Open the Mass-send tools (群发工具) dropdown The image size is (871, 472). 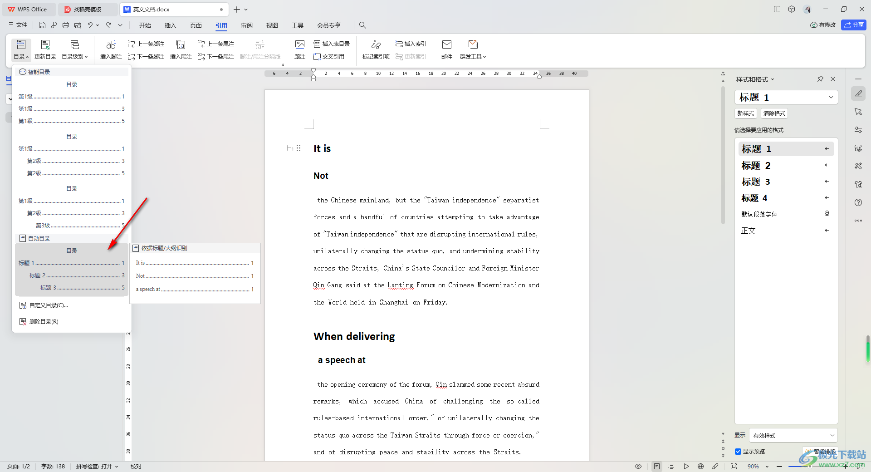(x=473, y=49)
